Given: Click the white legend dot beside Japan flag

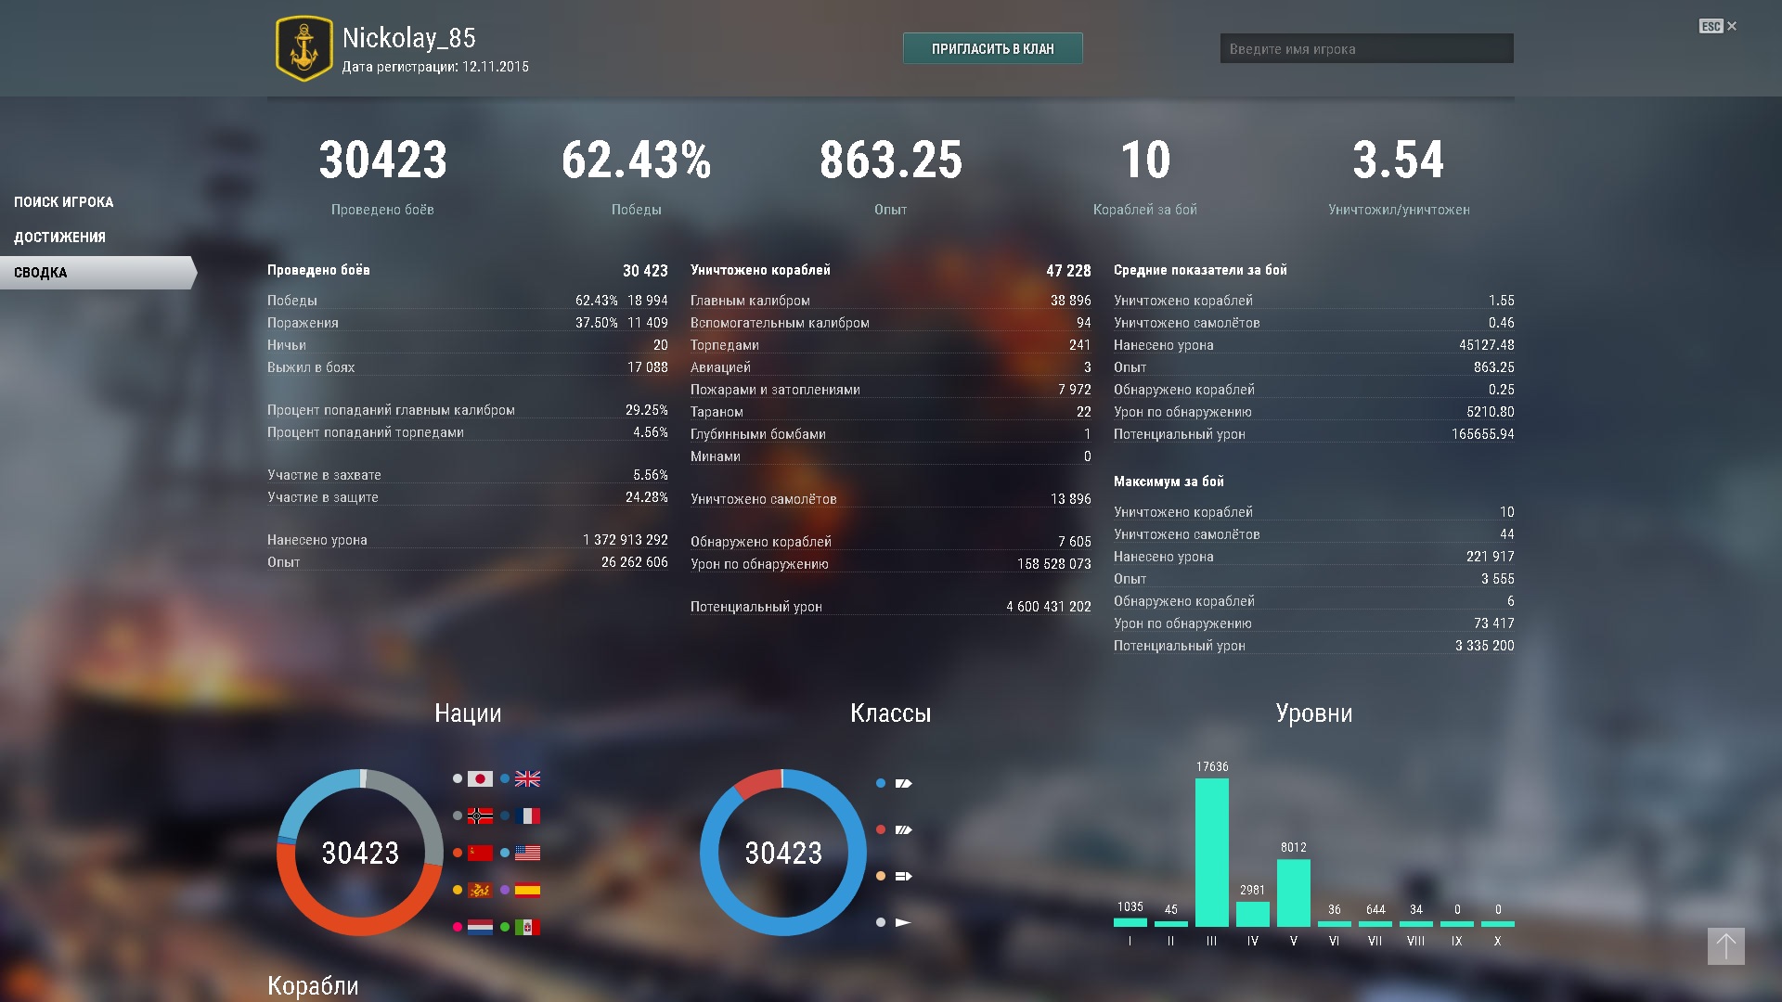Looking at the screenshot, I should coord(458,779).
